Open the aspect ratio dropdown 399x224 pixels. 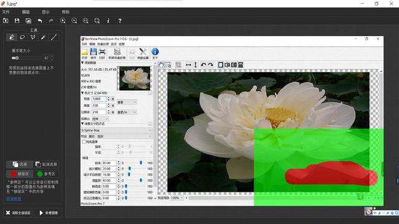point(100,119)
